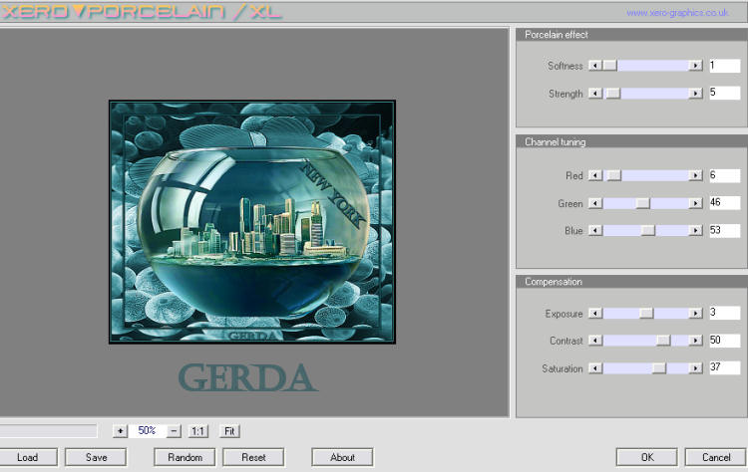Click the Green slider right arrow
Viewport: 748px width, 472px height.
[696, 203]
